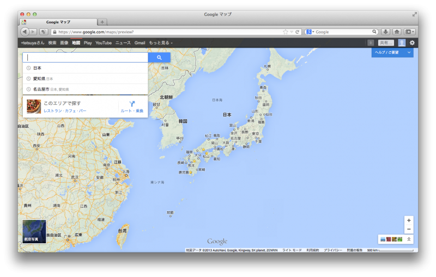Bookmark the page with the star icon
436x277 pixels.
(285, 32)
